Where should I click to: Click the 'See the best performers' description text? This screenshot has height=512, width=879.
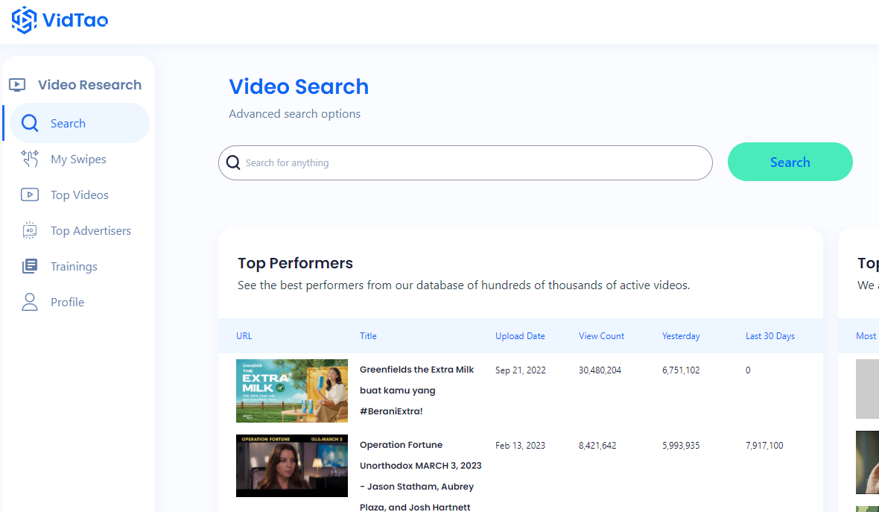(463, 285)
